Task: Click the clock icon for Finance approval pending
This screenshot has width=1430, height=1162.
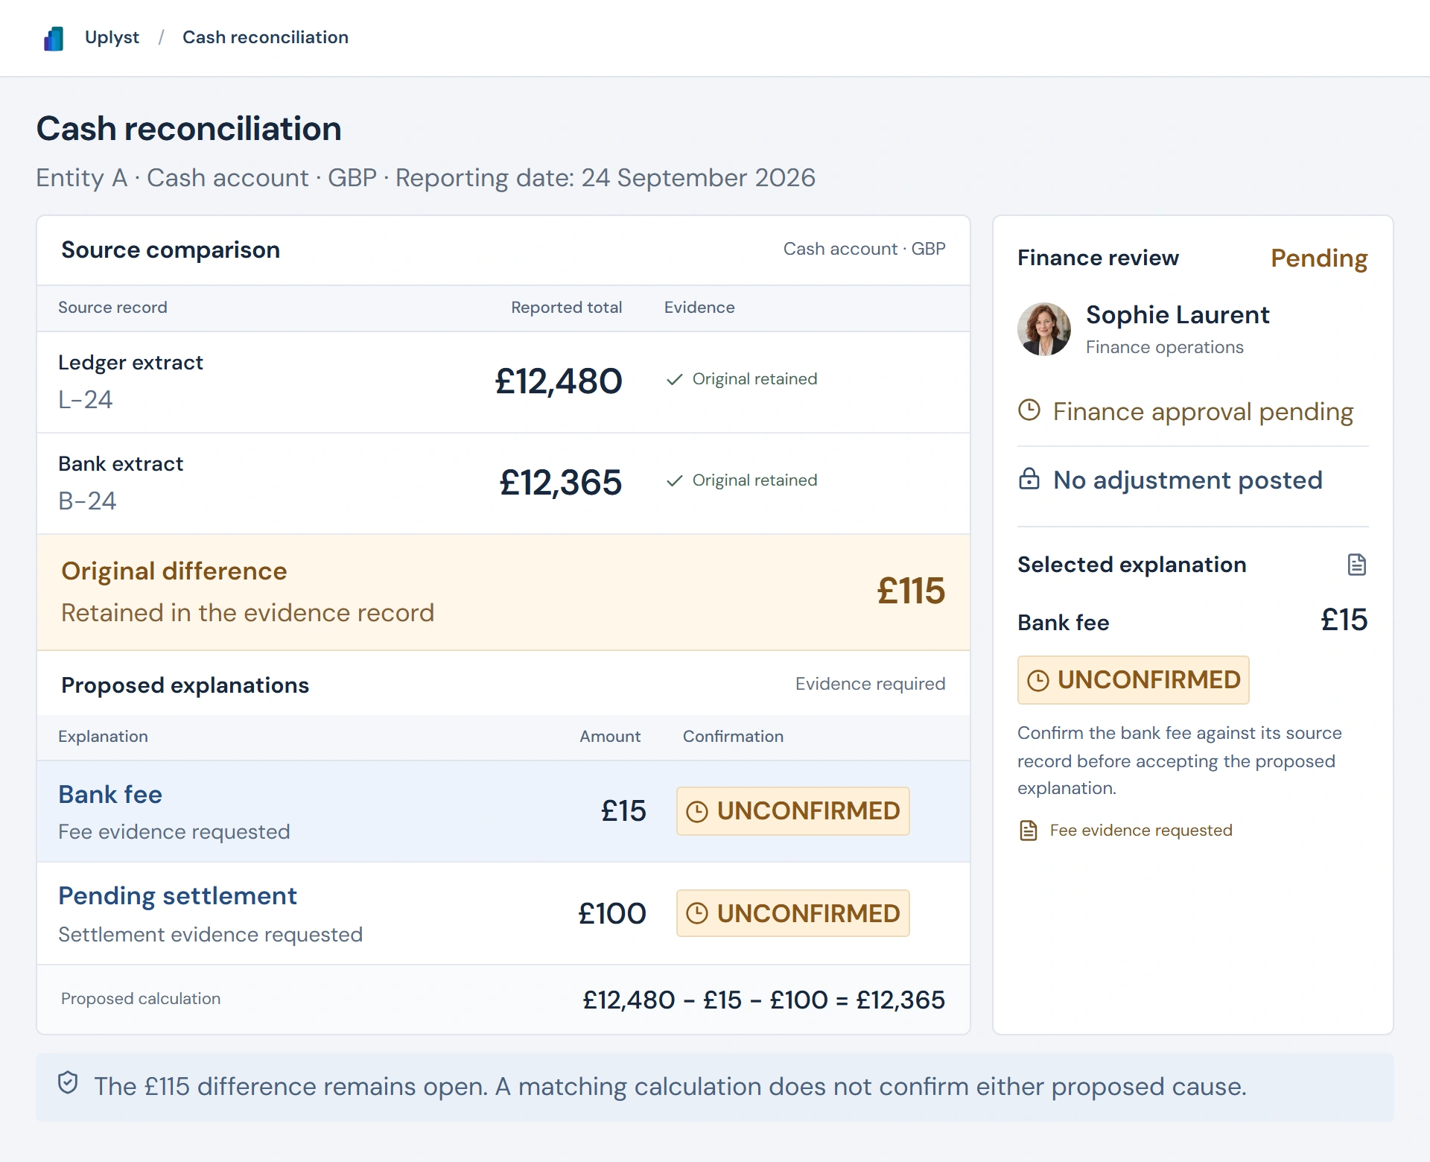Action: 1029,410
